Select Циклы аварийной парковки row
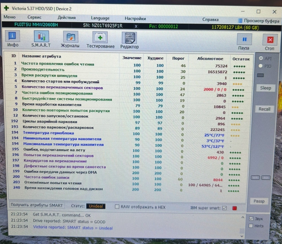 click(128, 123)
